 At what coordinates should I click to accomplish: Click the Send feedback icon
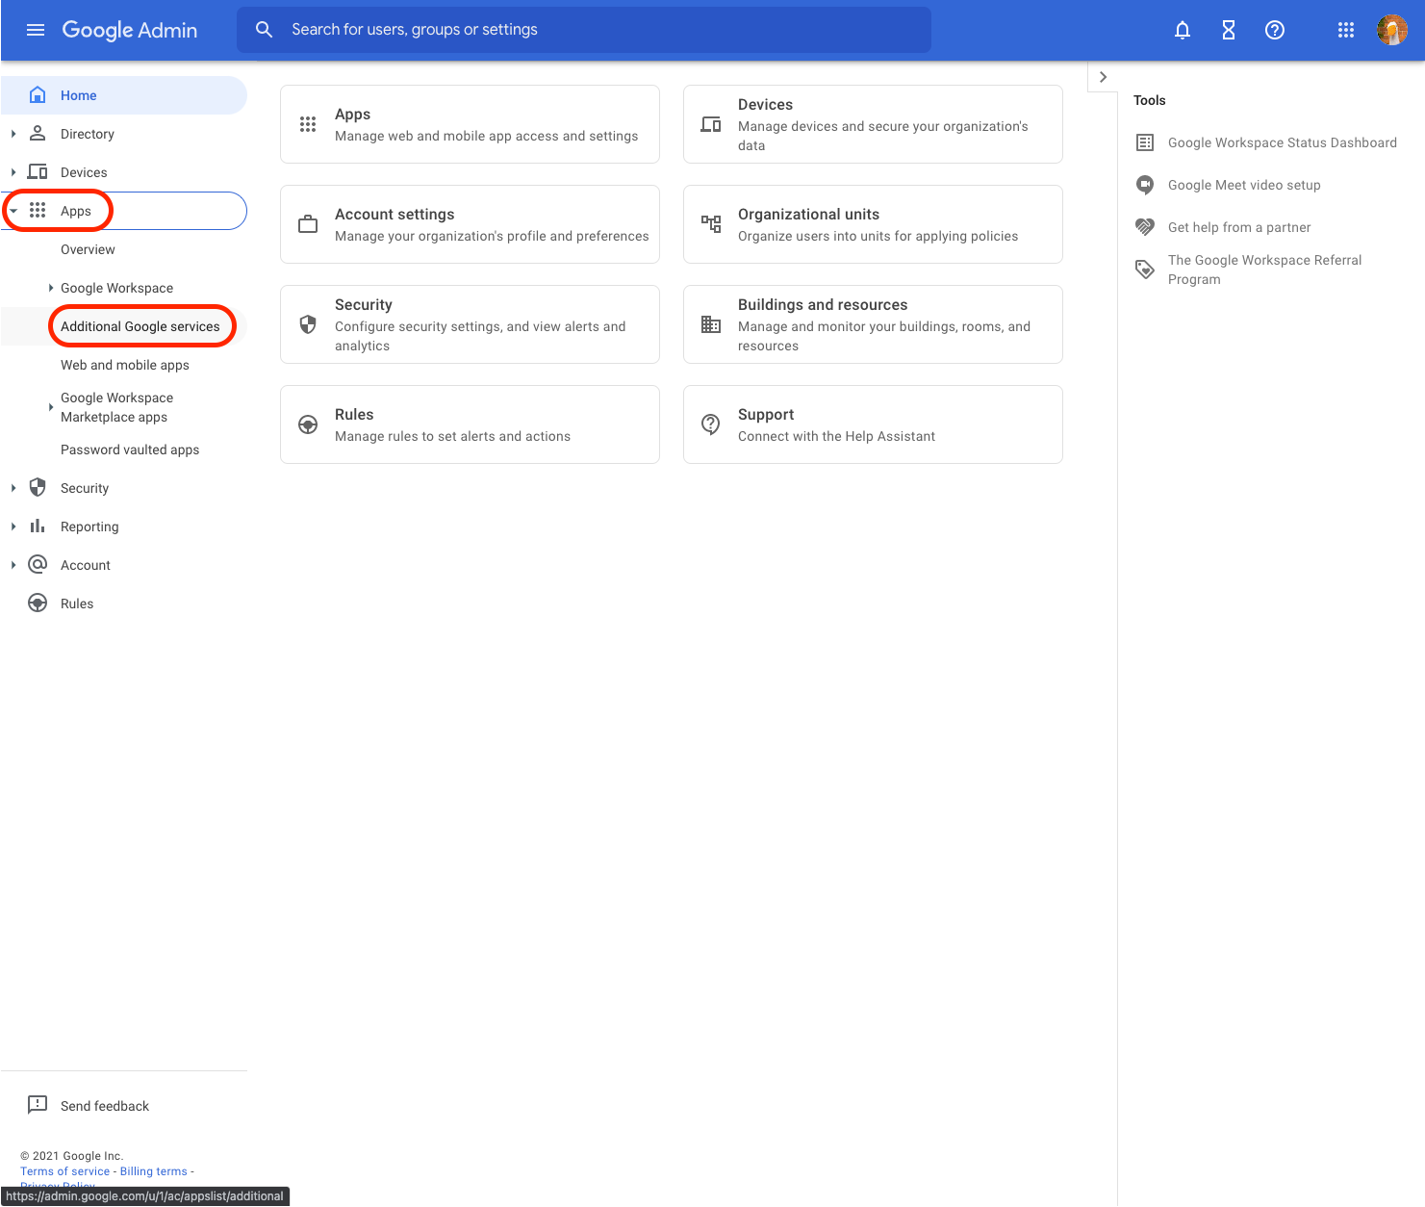tap(38, 1104)
